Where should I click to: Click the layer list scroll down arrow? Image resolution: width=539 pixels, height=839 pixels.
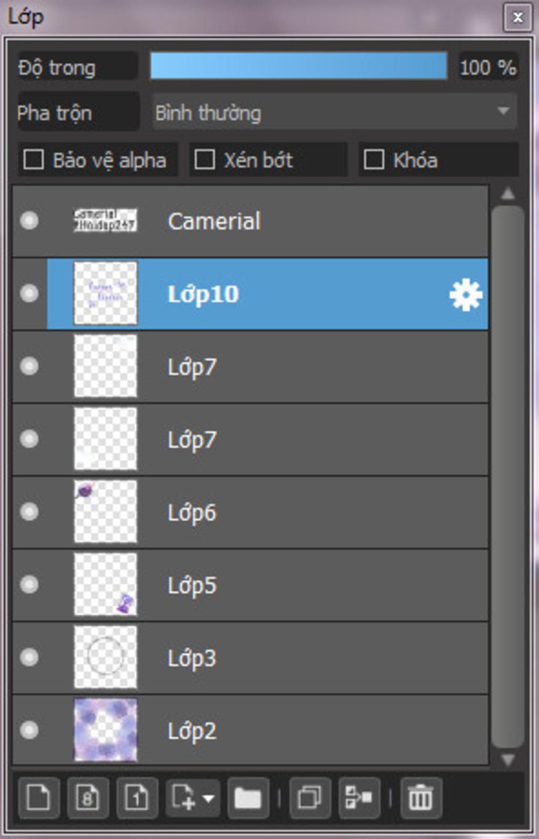[508, 760]
